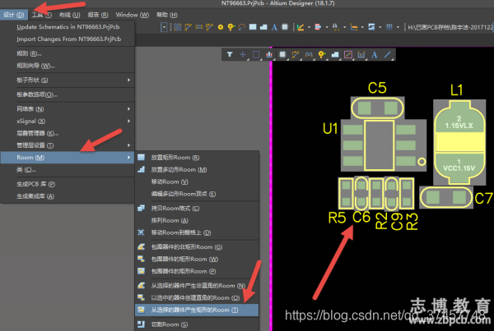The image size is (494, 331).
Task: Place a fill rectangle from the top toolbar
Action: (253, 27)
